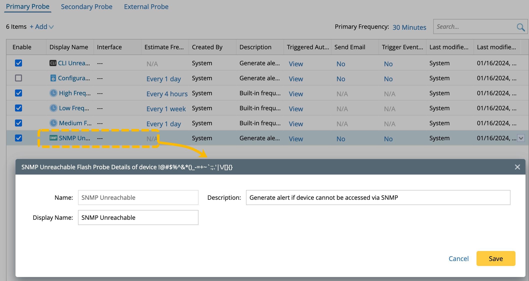Cancel the probe details dialog

(x=458, y=258)
